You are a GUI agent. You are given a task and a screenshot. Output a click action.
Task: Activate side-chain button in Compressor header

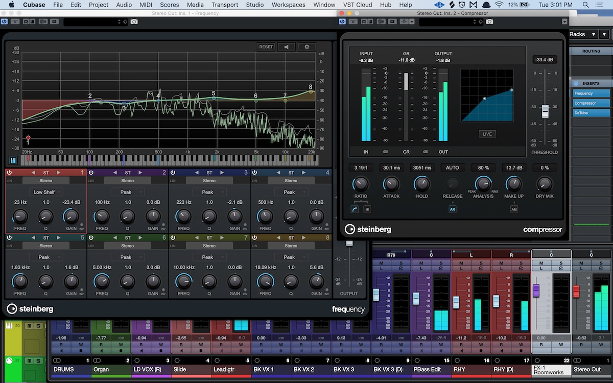tap(405, 22)
